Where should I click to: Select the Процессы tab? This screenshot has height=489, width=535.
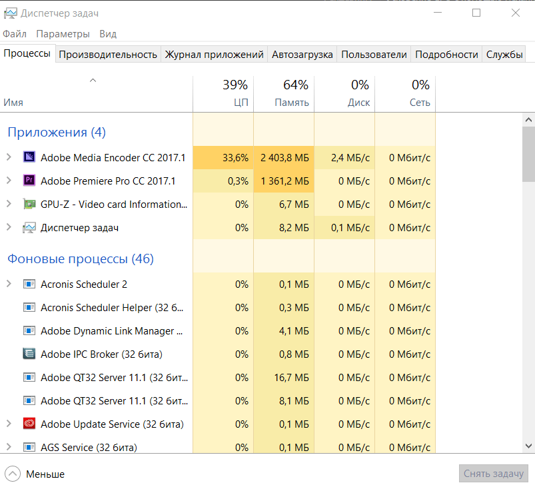click(27, 53)
